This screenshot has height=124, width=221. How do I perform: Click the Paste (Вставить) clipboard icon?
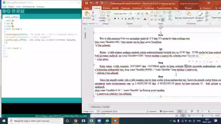[87, 14]
